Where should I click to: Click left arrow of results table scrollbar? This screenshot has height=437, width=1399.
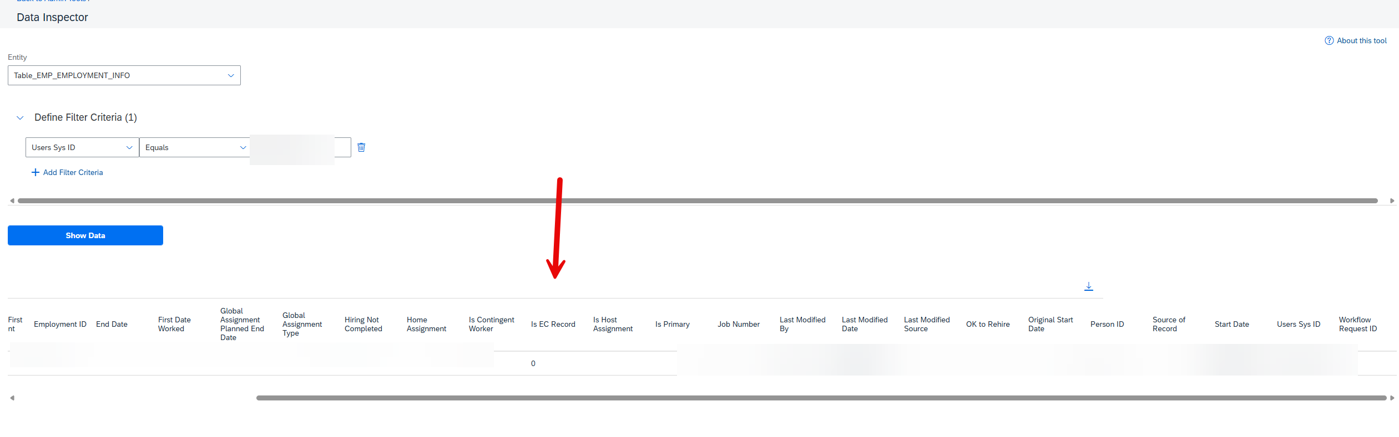click(x=12, y=398)
